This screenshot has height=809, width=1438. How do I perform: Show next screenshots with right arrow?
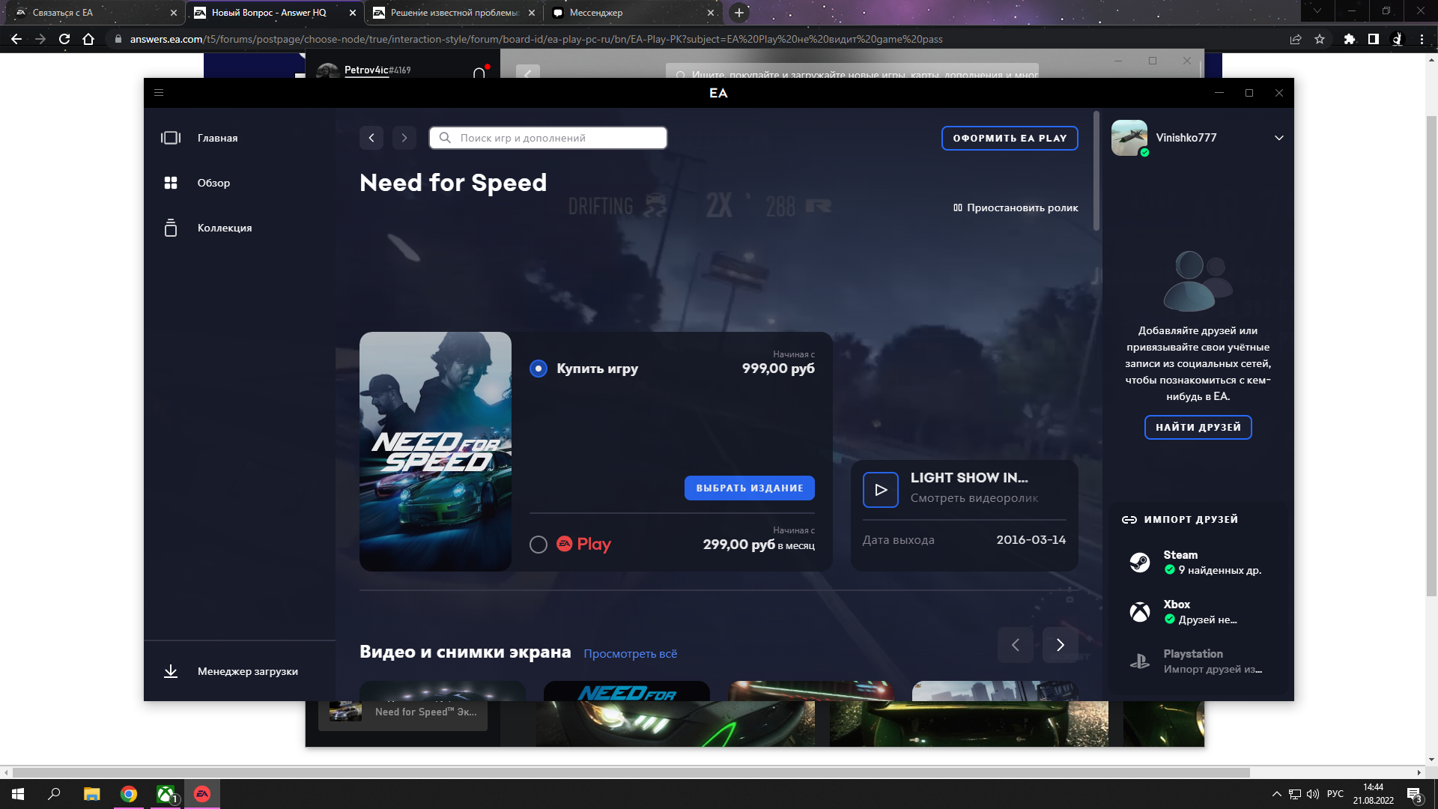pyautogui.click(x=1061, y=645)
